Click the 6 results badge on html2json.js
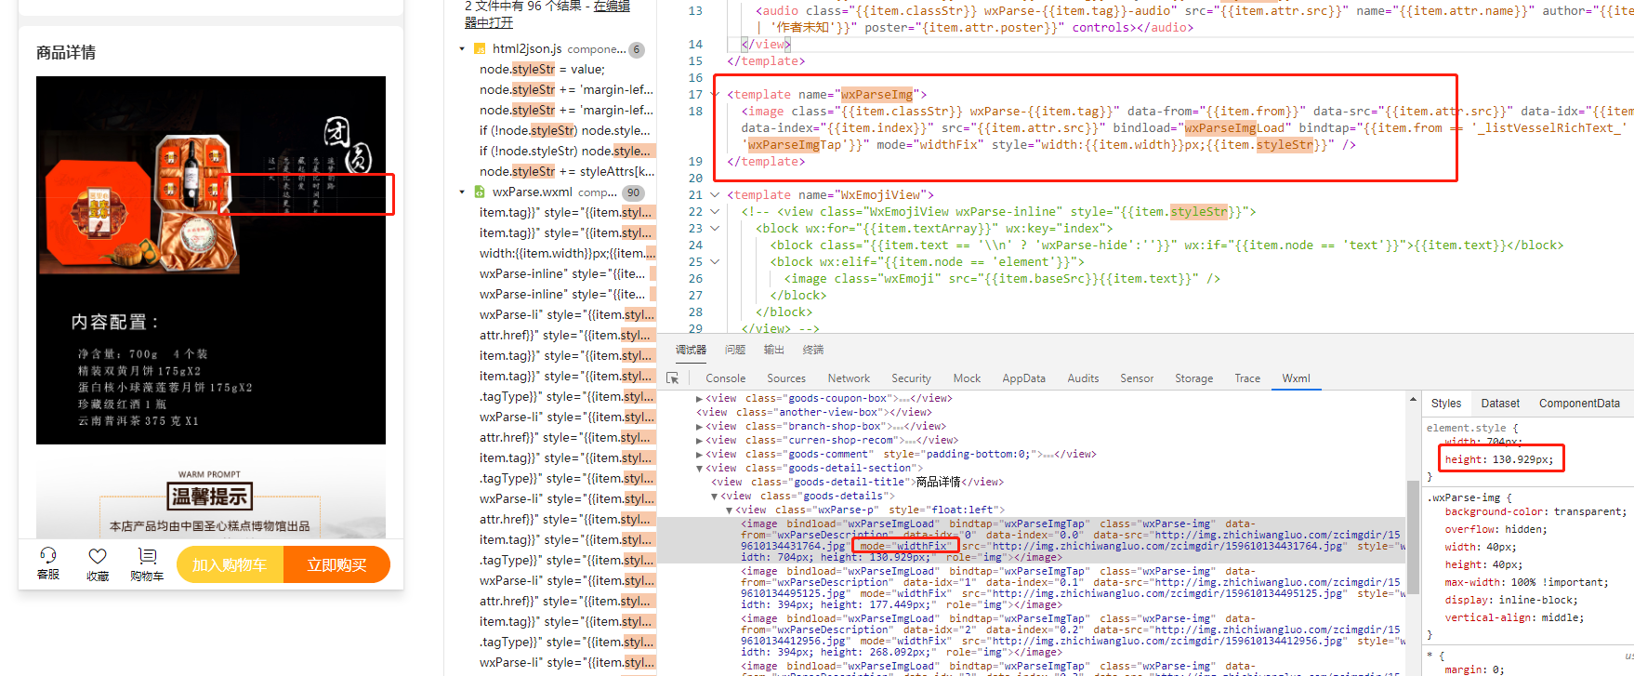The image size is (1634, 676). 637,50
